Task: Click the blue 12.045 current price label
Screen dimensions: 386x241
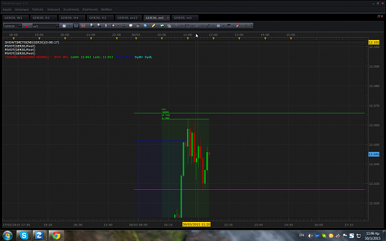Action: pyautogui.click(x=374, y=154)
